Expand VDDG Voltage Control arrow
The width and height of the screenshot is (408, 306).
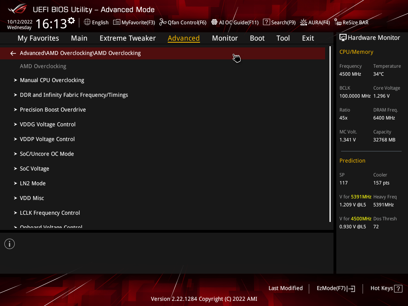point(16,124)
